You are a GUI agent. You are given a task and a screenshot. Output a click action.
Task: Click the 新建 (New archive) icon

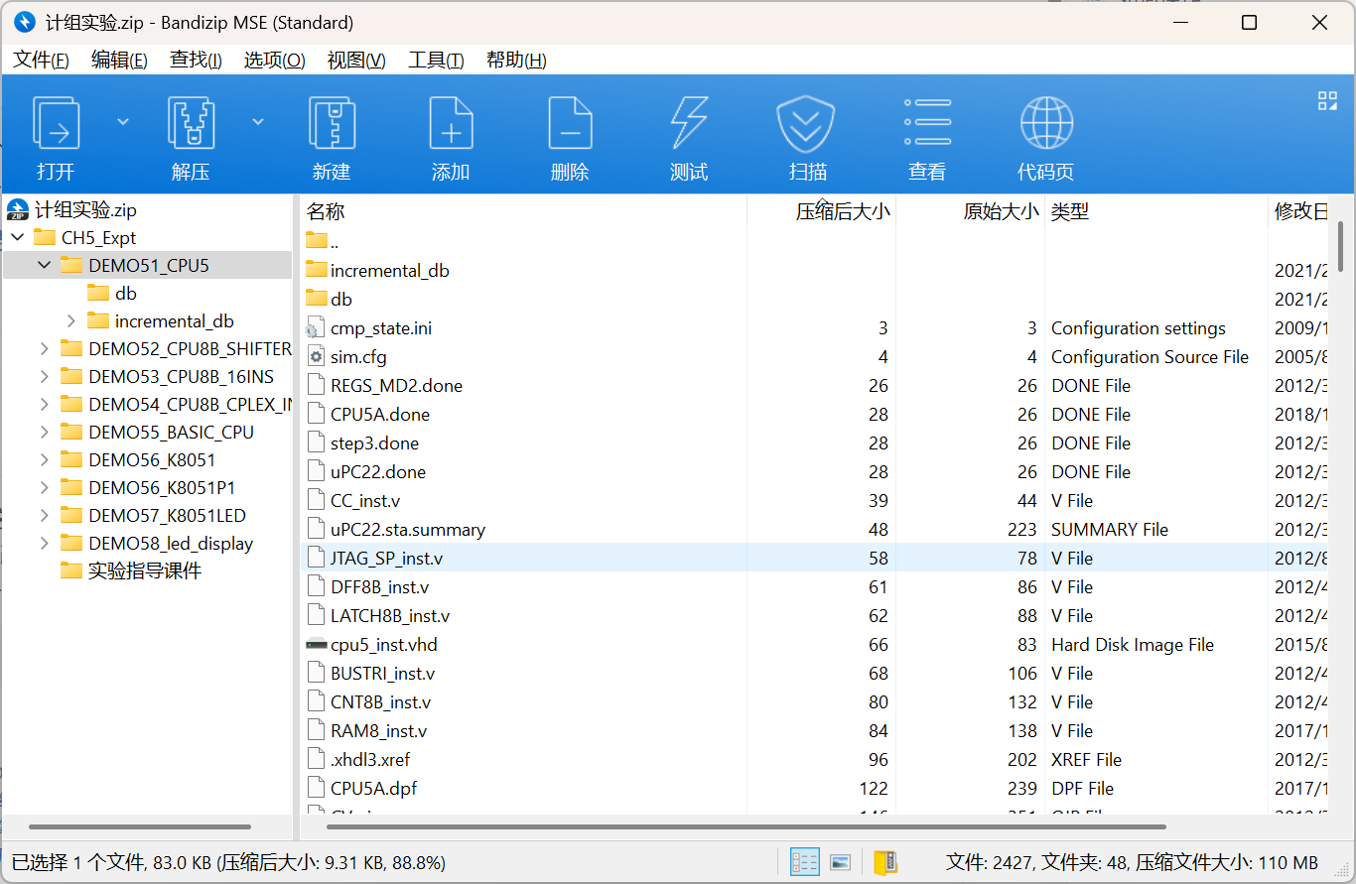pyautogui.click(x=331, y=124)
